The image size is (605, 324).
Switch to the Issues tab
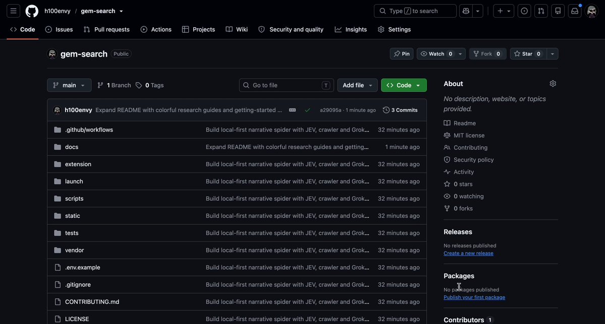point(59,30)
